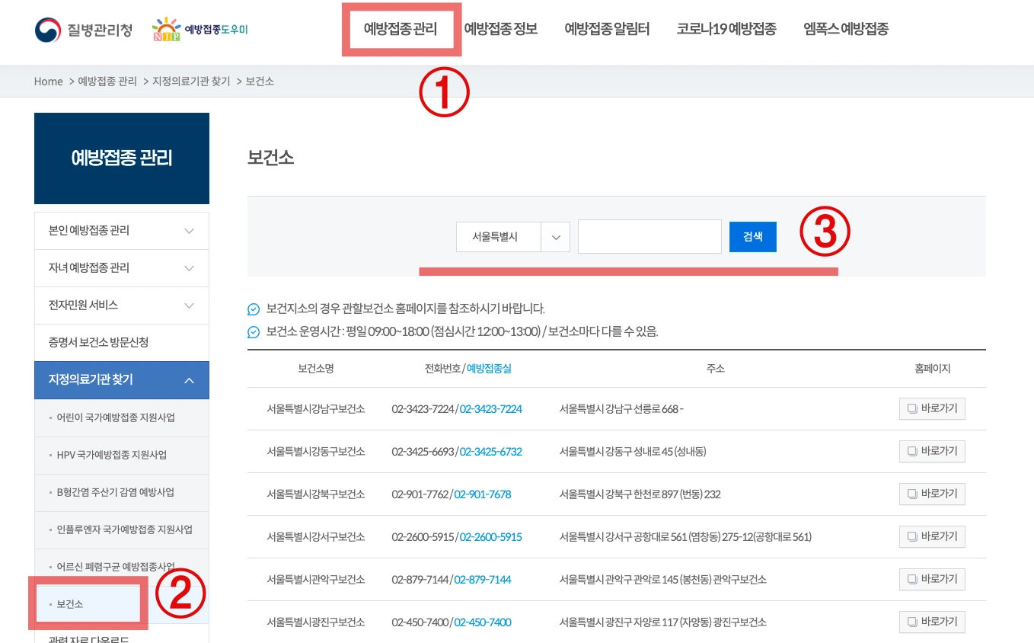Open 광진구보건소 homepage via 바로가기 icon
This screenshot has height=643, width=1034.
pos(931,622)
